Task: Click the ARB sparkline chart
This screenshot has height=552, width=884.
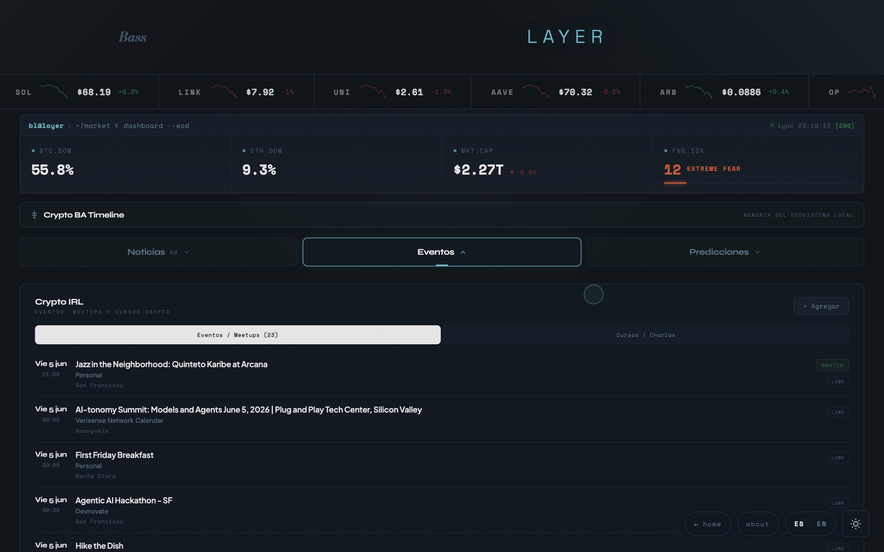Action: pyautogui.click(x=699, y=91)
